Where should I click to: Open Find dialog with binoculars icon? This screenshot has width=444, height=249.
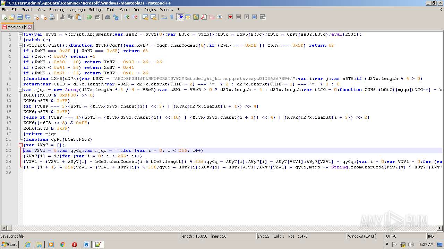coord(108,17)
